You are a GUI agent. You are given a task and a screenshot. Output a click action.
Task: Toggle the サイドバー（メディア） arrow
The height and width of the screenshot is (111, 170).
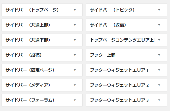tap(75, 85)
